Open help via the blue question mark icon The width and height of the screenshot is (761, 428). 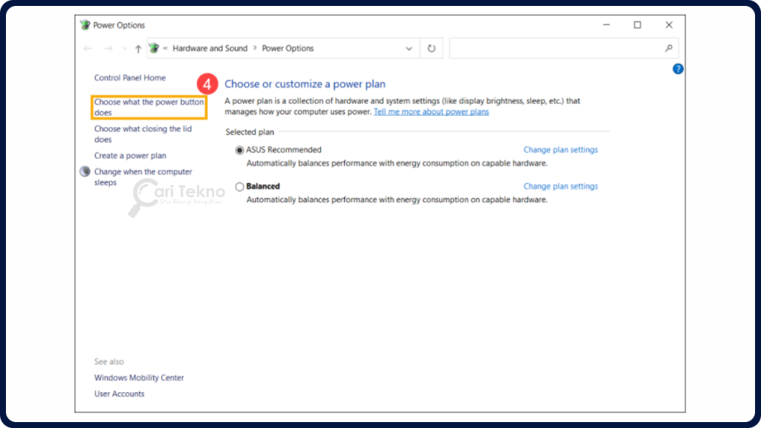pos(677,68)
